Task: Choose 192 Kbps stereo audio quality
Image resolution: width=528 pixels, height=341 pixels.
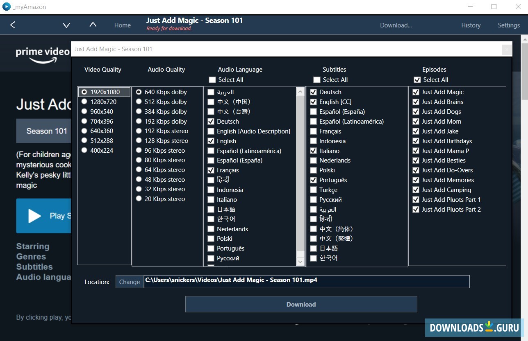Action: (139, 131)
